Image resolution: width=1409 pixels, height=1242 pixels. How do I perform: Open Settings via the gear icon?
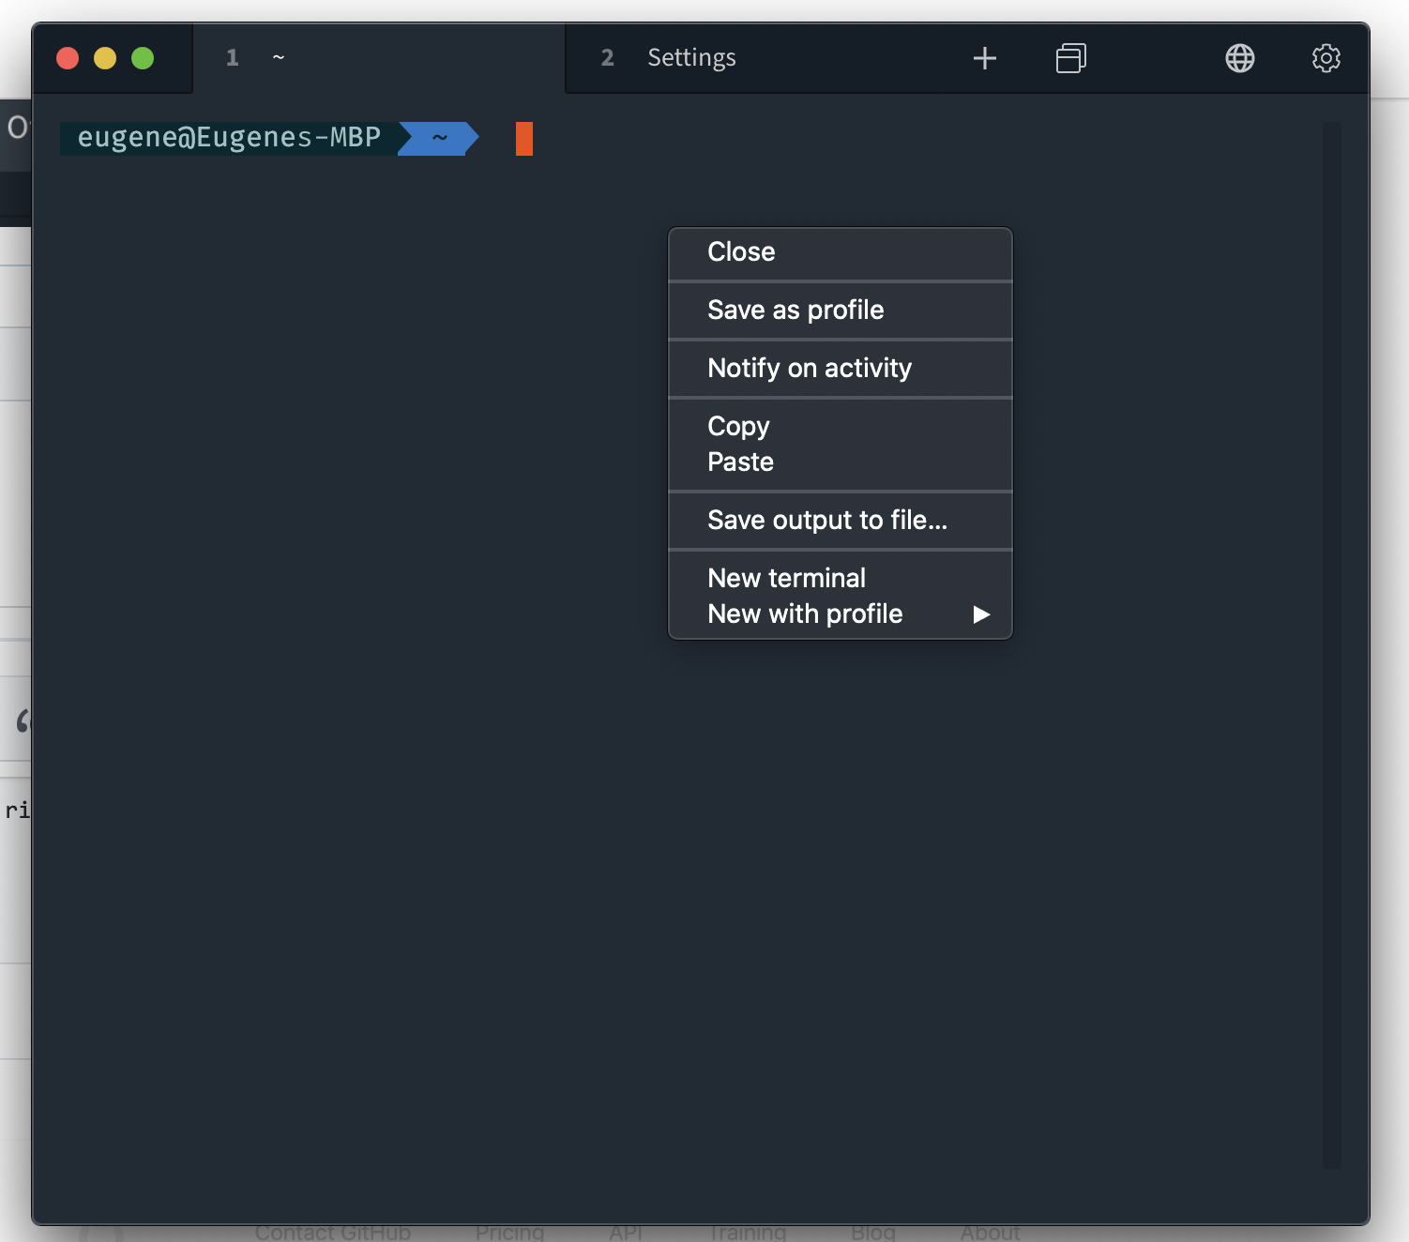click(x=1326, y=58)
